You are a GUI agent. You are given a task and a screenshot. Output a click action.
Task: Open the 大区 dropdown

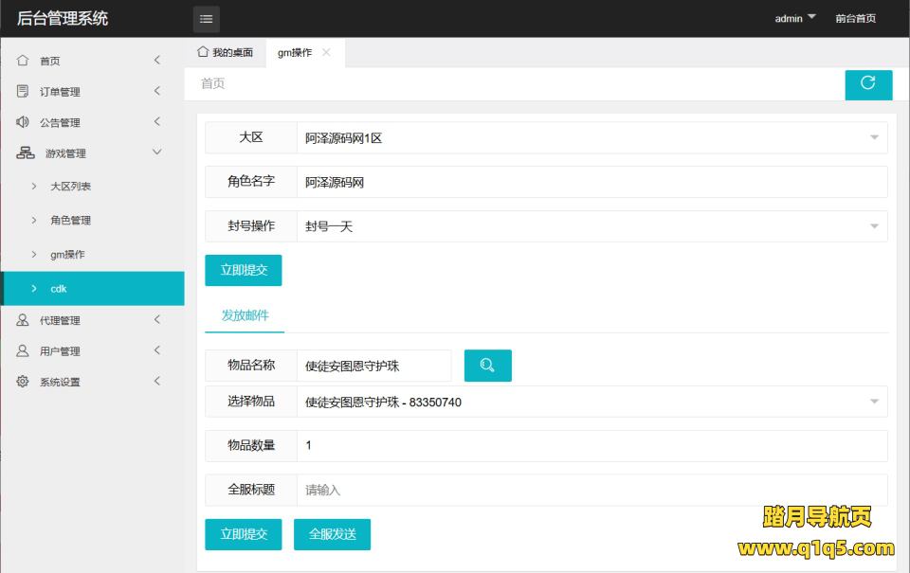pos(592,137)
